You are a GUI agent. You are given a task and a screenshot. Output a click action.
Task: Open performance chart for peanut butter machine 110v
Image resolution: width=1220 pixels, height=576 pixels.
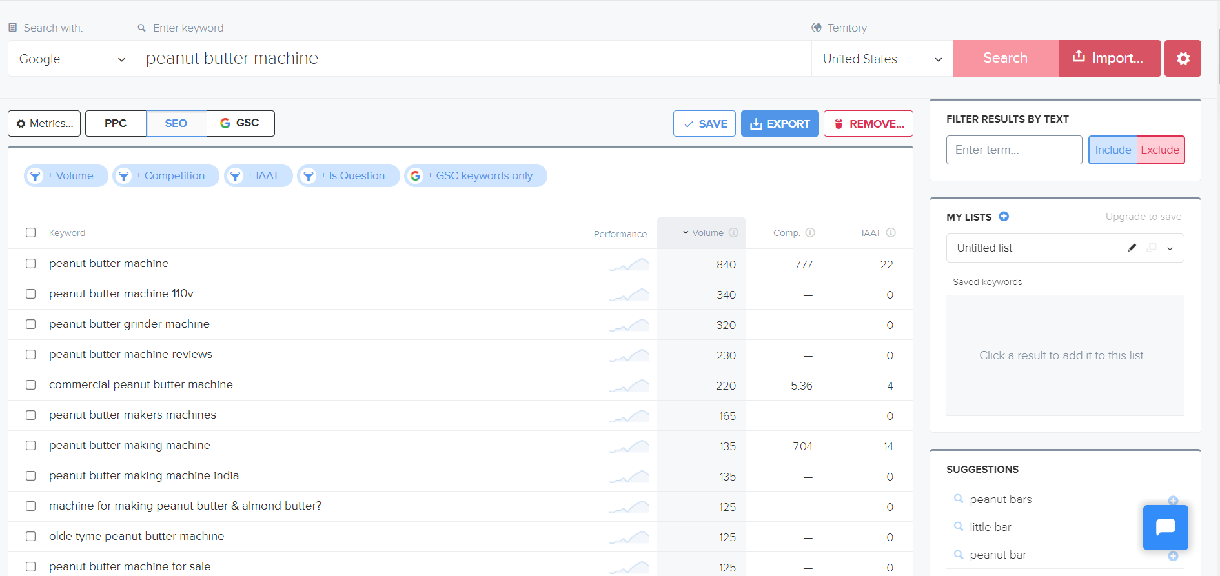629,295
